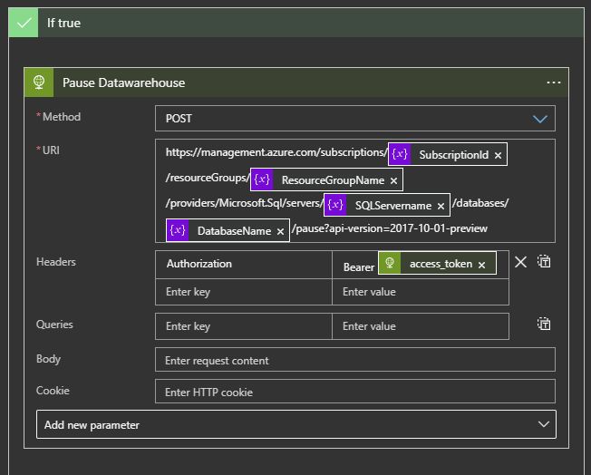This screenshot has height=475, width=591.
Task: Remove the access_token from Authorization header
Action: tap(481, 265)
